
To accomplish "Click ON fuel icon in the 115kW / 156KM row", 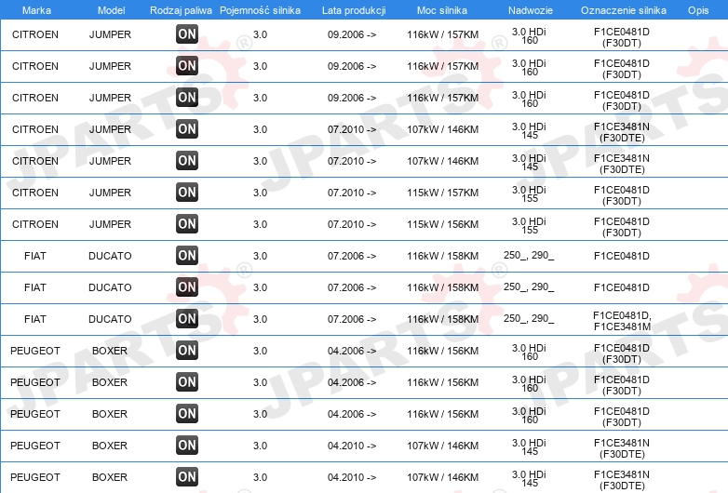I will 187,224.
